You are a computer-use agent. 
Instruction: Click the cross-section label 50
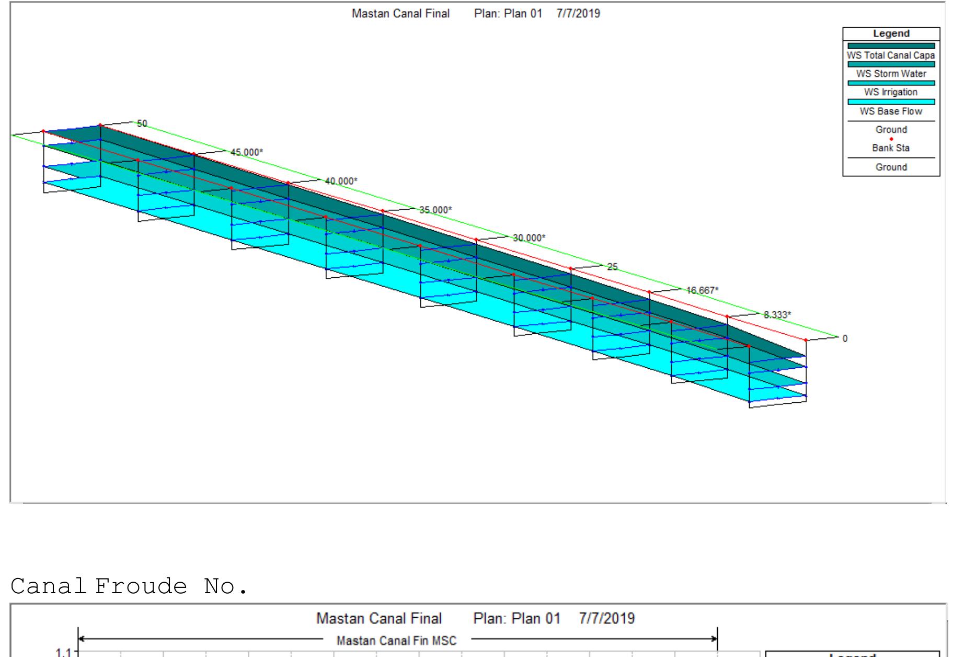coord(142,123)
